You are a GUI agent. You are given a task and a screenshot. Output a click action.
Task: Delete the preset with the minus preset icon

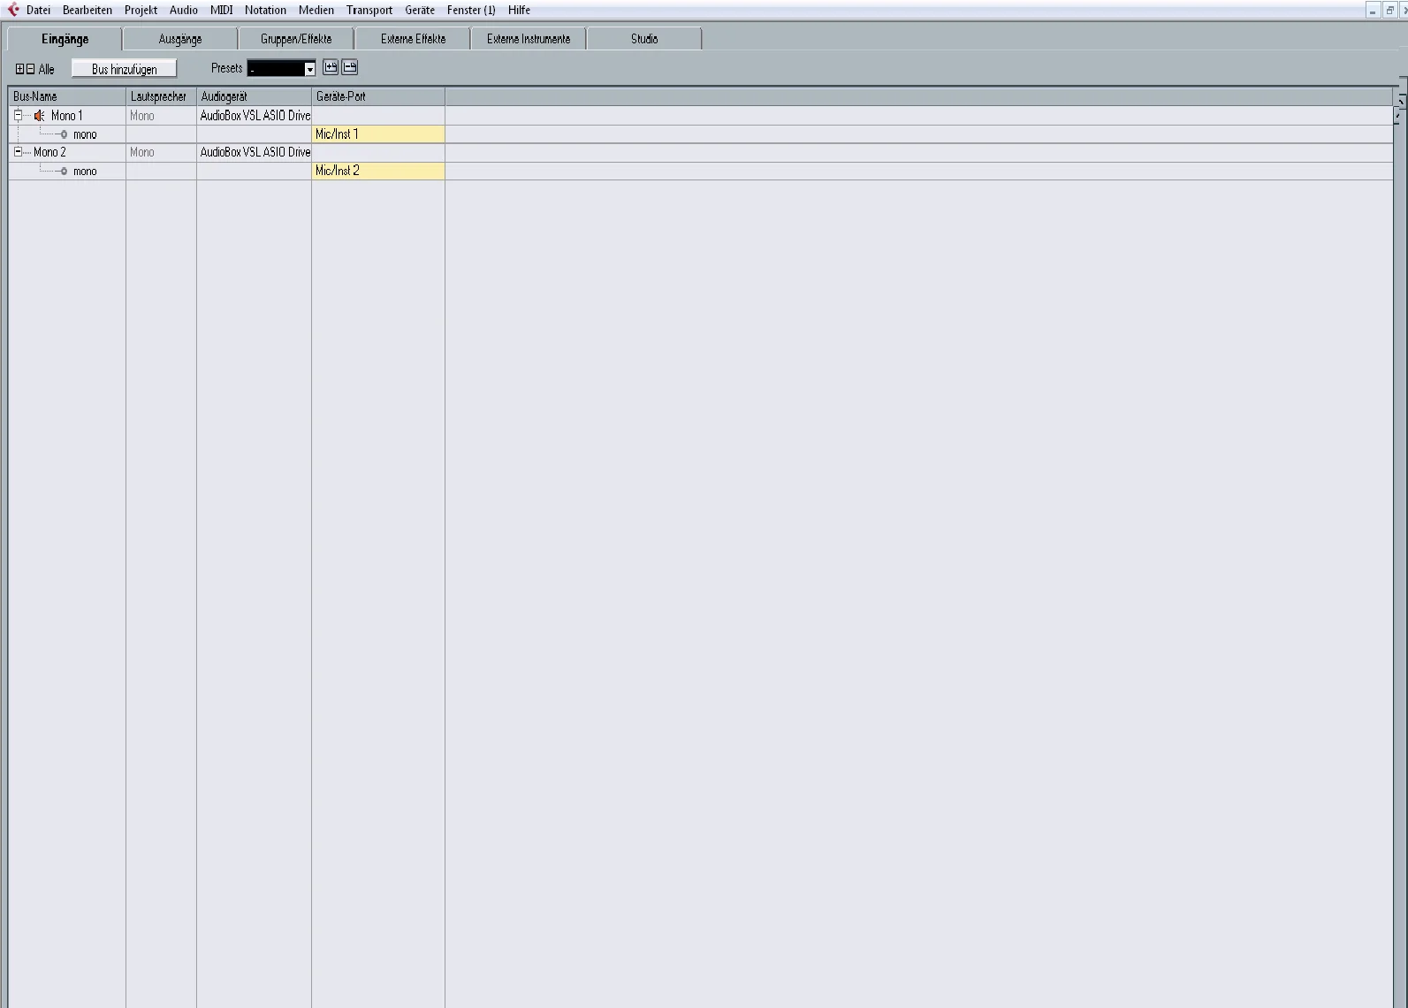[x=350, y=67]
